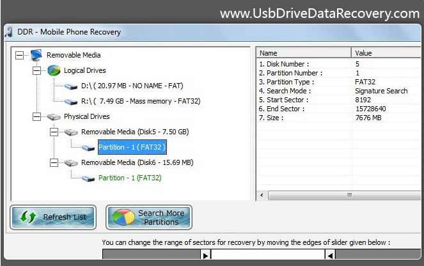Screen dimensions: 424x266
Task: Click the DDR - Mobile Phone Recovery title
Action: [69, 32]
